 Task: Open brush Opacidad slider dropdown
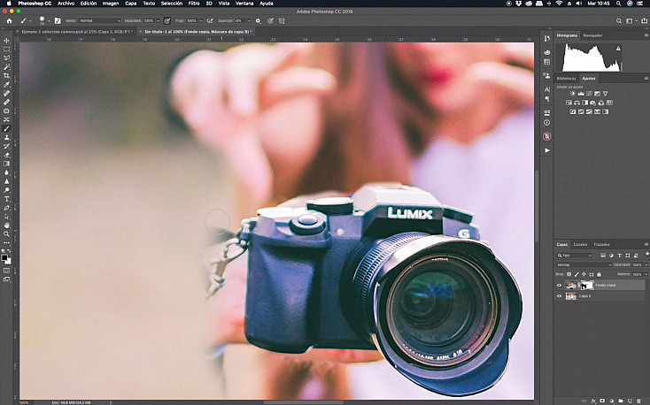pos(158,20)
